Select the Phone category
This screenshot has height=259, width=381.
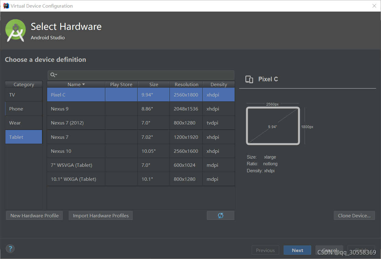[24, 109]
